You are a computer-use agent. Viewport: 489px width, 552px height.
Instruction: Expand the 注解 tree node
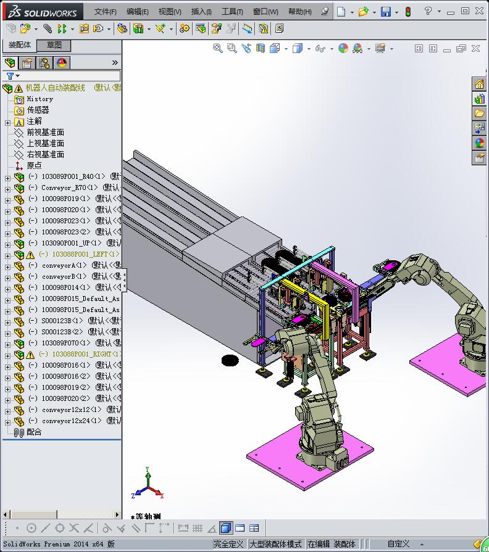(8, 123)
